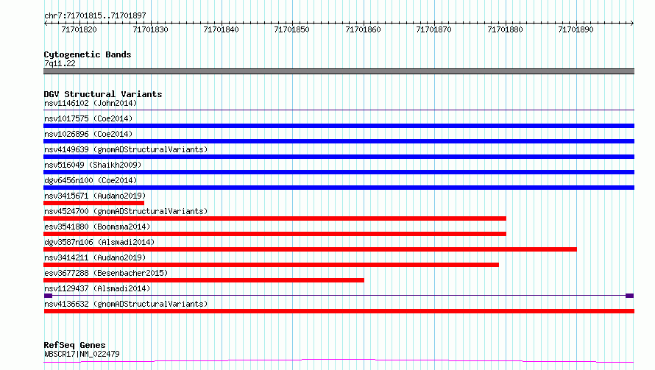Click the right purple block of nsv1129437
Image resolution: width=655 pixels, height=370 pixels.
[x=629, y=296]
